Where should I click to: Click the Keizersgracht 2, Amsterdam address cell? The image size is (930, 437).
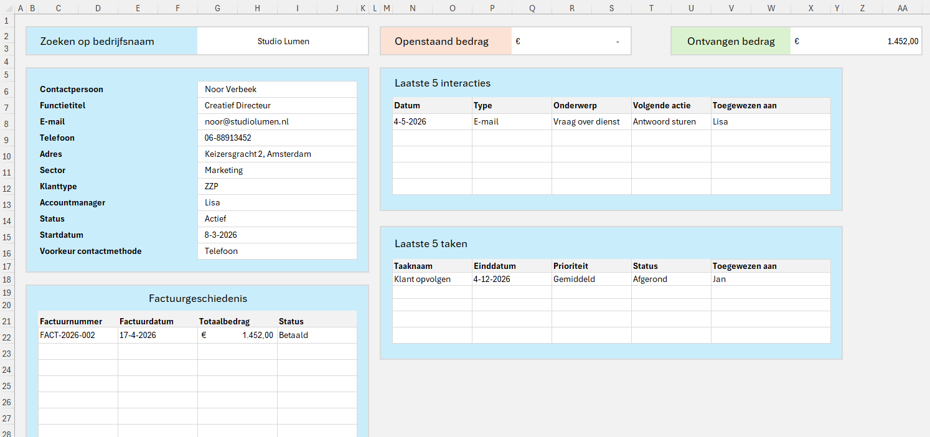click(276, 154)
